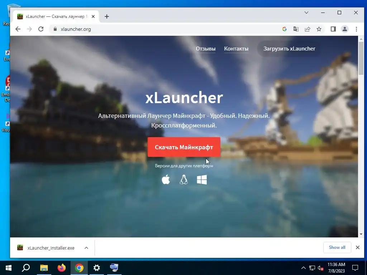
Task: Open Settings gear in taskbar
Action: point(97,268)
